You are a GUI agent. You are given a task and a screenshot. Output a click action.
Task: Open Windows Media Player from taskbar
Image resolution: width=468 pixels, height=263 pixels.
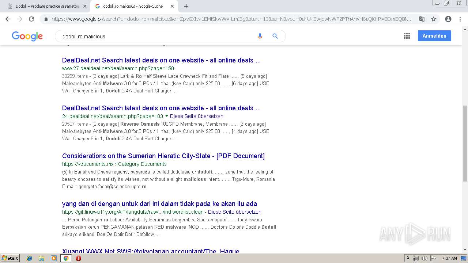point(54,258)
